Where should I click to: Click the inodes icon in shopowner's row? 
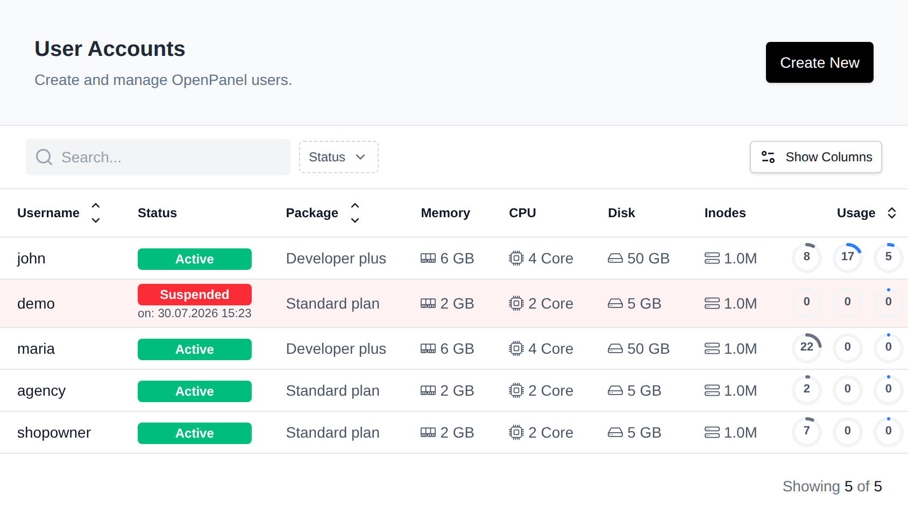coord(712,433)
